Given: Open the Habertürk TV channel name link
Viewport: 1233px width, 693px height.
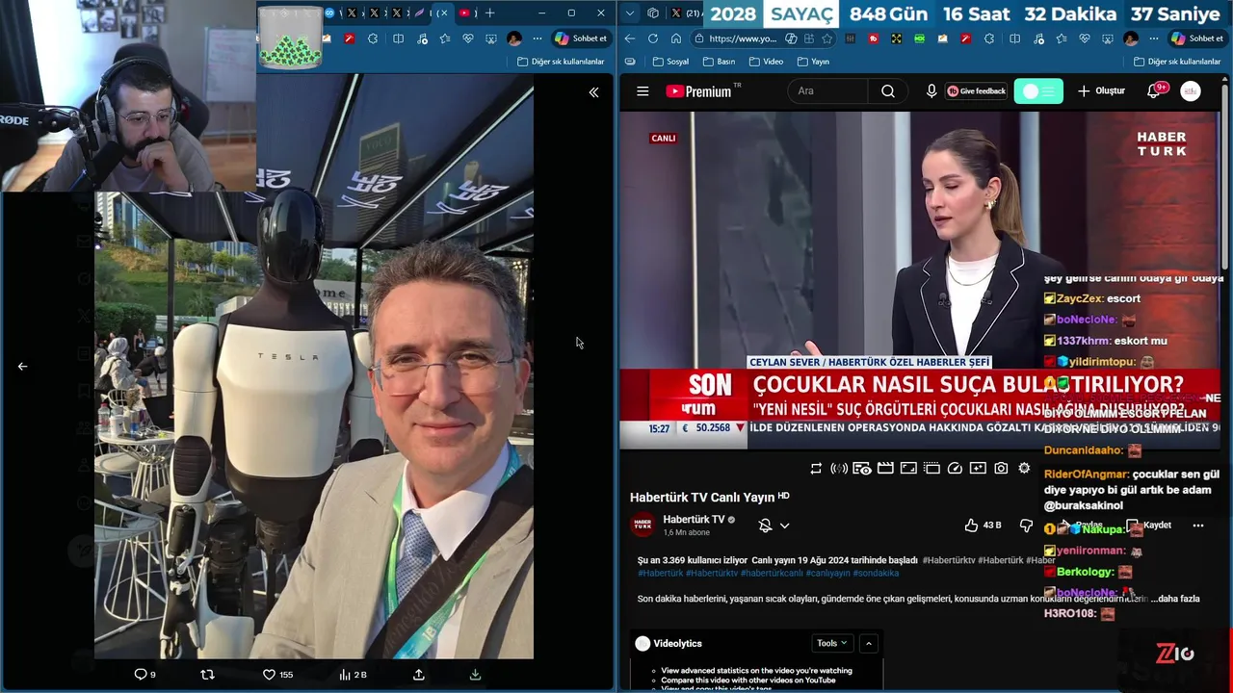Looking at the screenshot, I should (694, 520).
